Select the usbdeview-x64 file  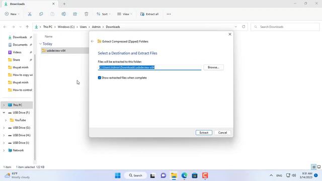[x=56, y=50]
